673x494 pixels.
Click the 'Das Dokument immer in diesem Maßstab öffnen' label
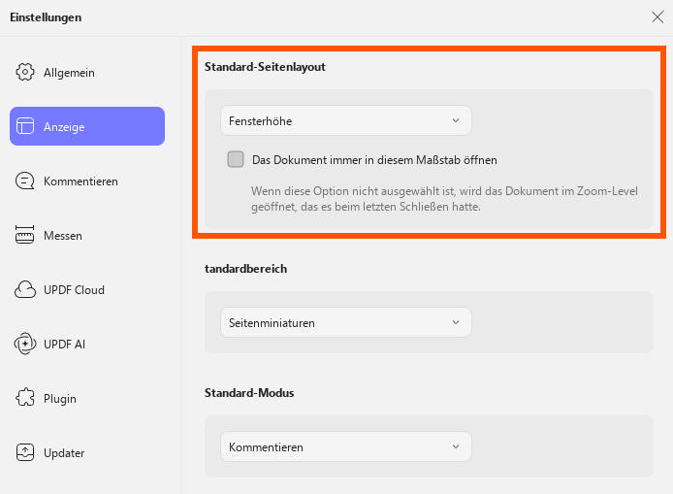[x=374, y=160]
